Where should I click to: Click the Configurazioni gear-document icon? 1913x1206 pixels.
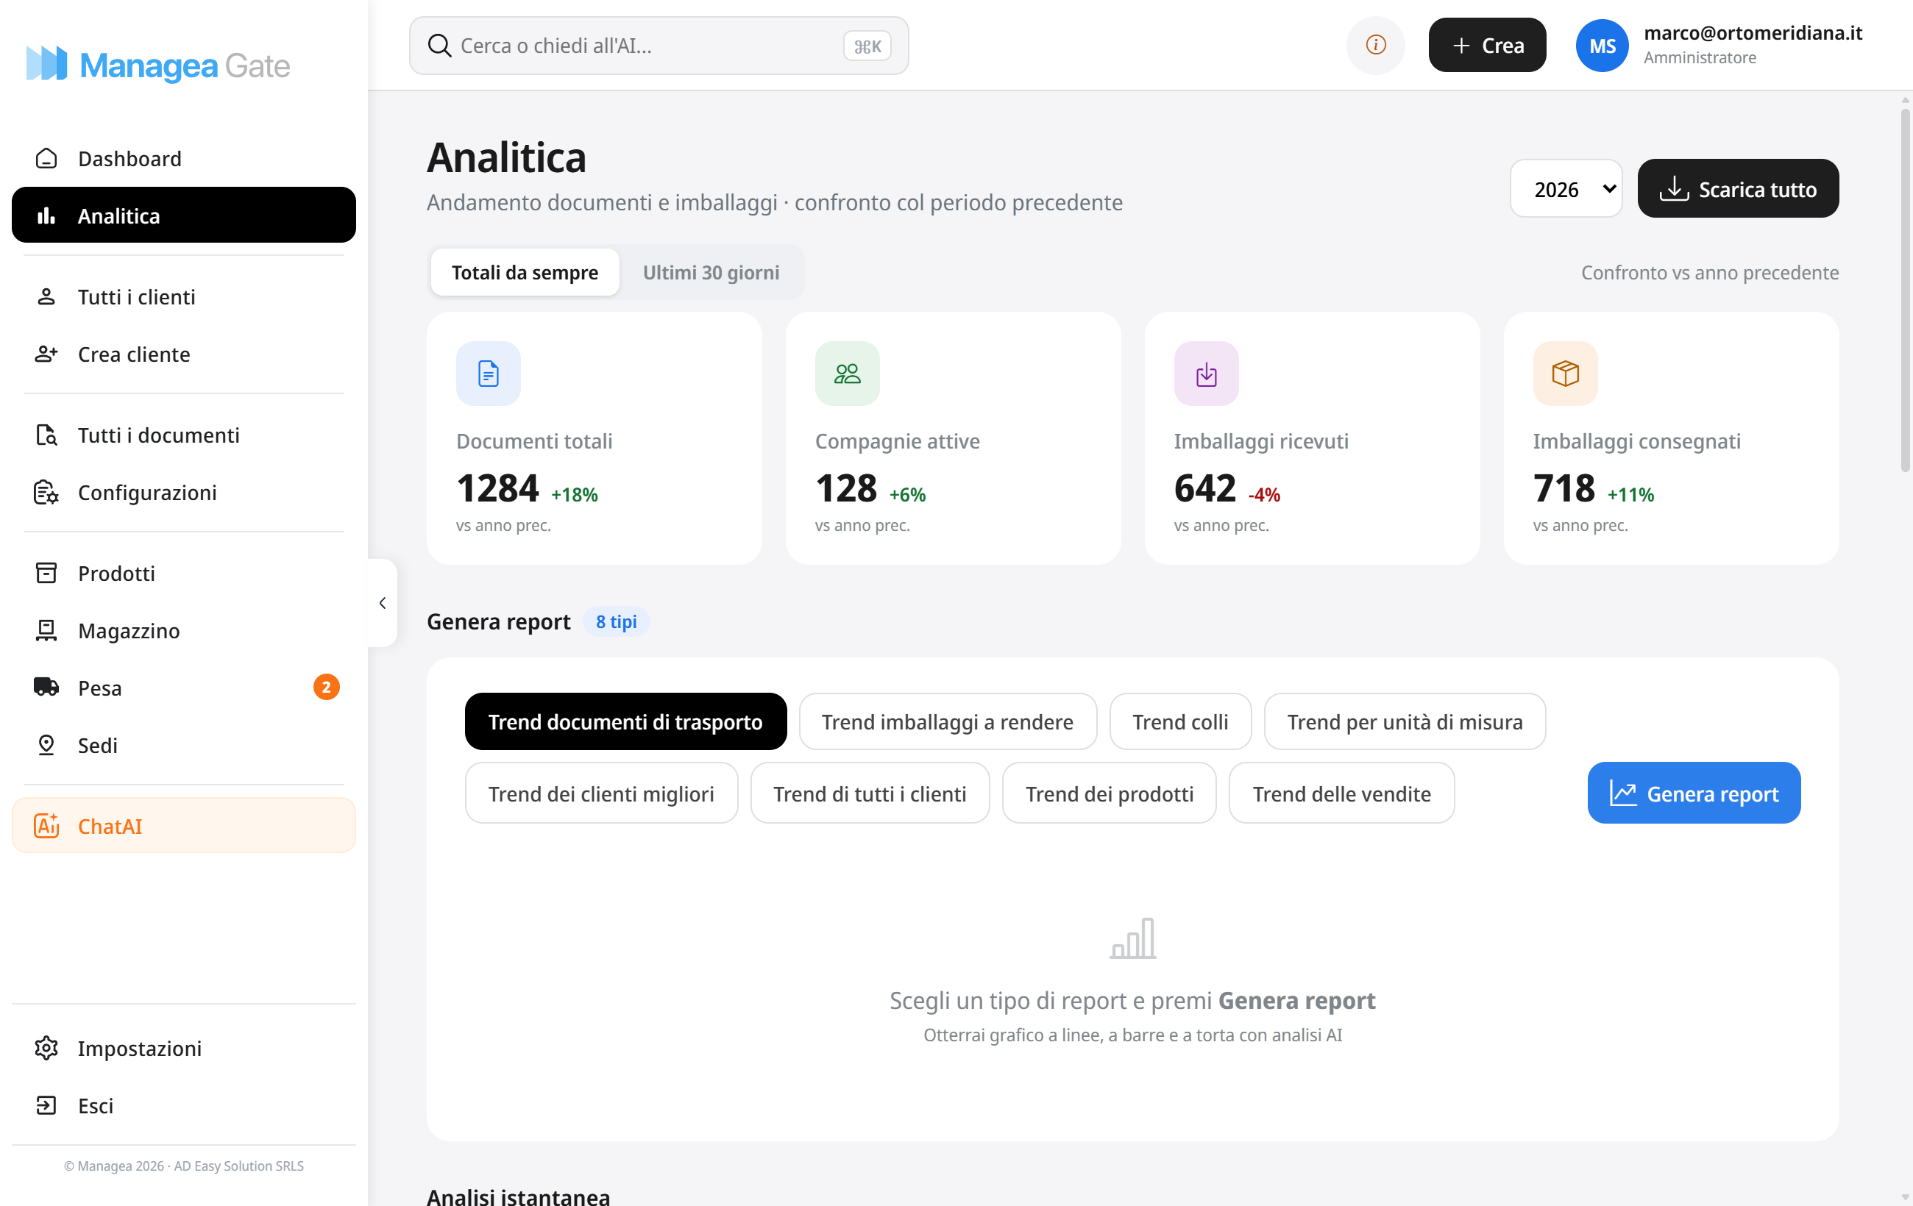(x=46, y=492)
